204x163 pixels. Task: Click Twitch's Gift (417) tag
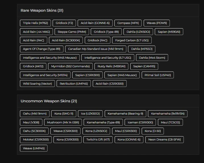pyautogui.click(x=98, y=140)
